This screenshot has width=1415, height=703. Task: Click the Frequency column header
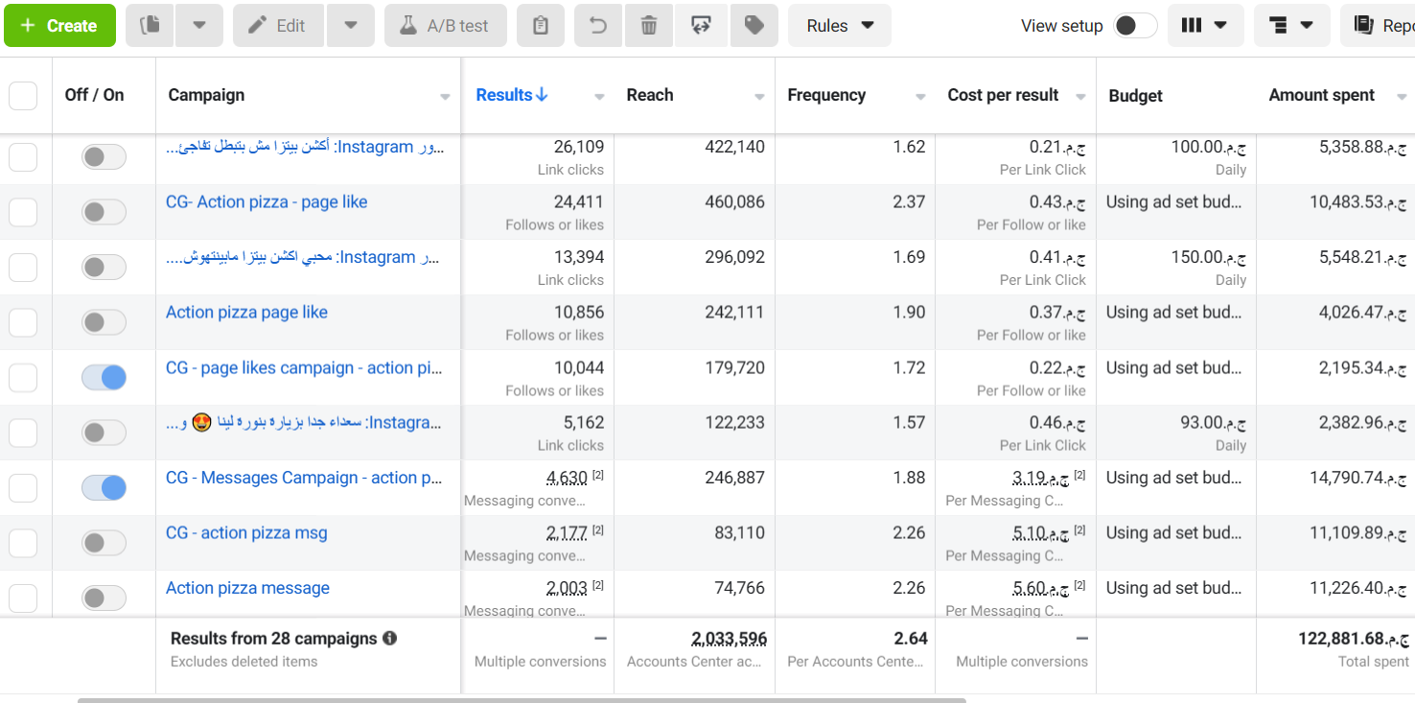(x=826, y=95)
